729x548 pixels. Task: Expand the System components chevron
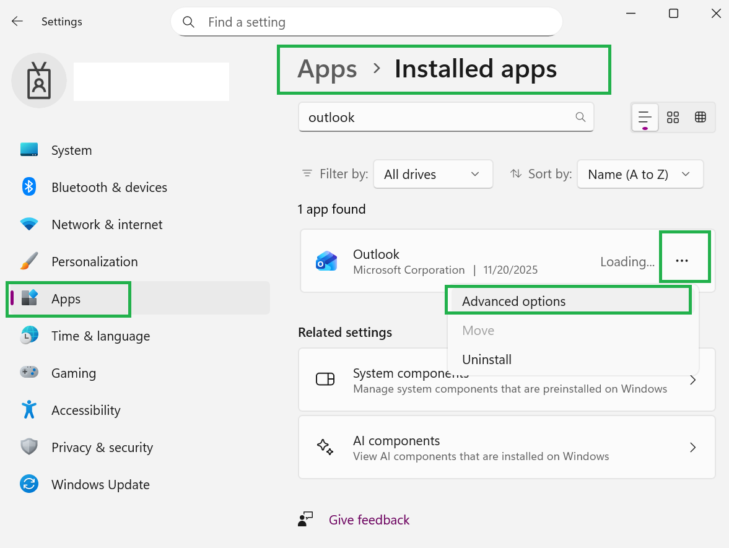tap(692, 380)
